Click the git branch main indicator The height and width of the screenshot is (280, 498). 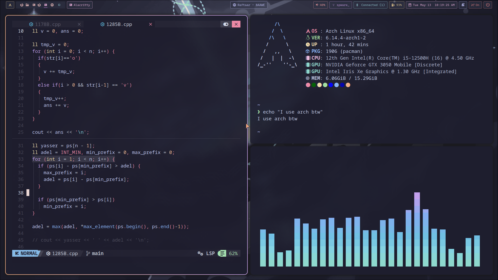click(x=95, y=254)
